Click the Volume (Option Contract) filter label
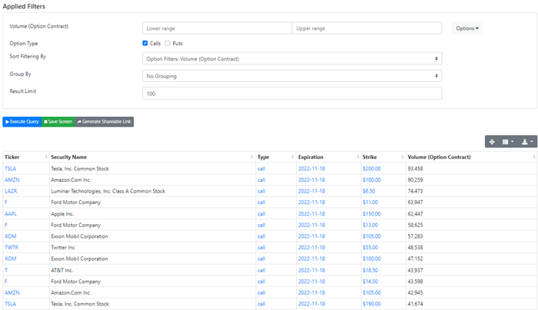The image size is (538, 310). tap(38, 26)
